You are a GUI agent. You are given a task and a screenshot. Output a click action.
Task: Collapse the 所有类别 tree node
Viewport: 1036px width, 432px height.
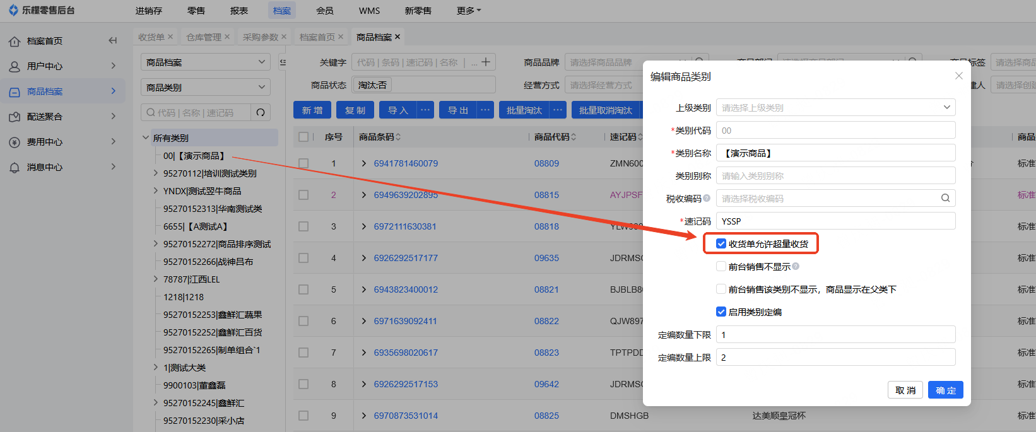tap(146, 137)
